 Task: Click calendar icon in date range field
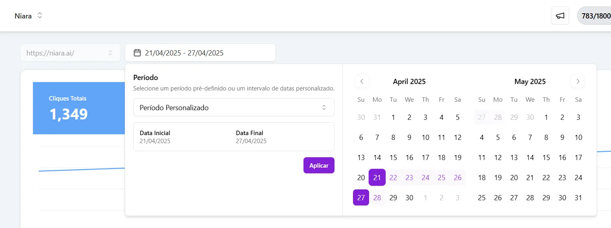[137, 53]
